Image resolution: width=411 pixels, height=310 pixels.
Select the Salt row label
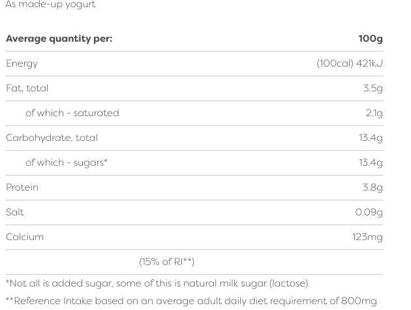pyautogui.click(x=15, y=212)
